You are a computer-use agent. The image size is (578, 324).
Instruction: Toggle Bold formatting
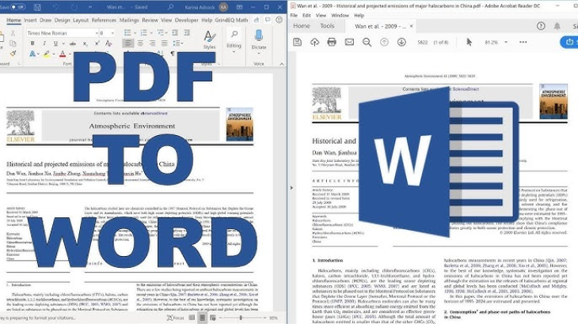coord(32,43)
